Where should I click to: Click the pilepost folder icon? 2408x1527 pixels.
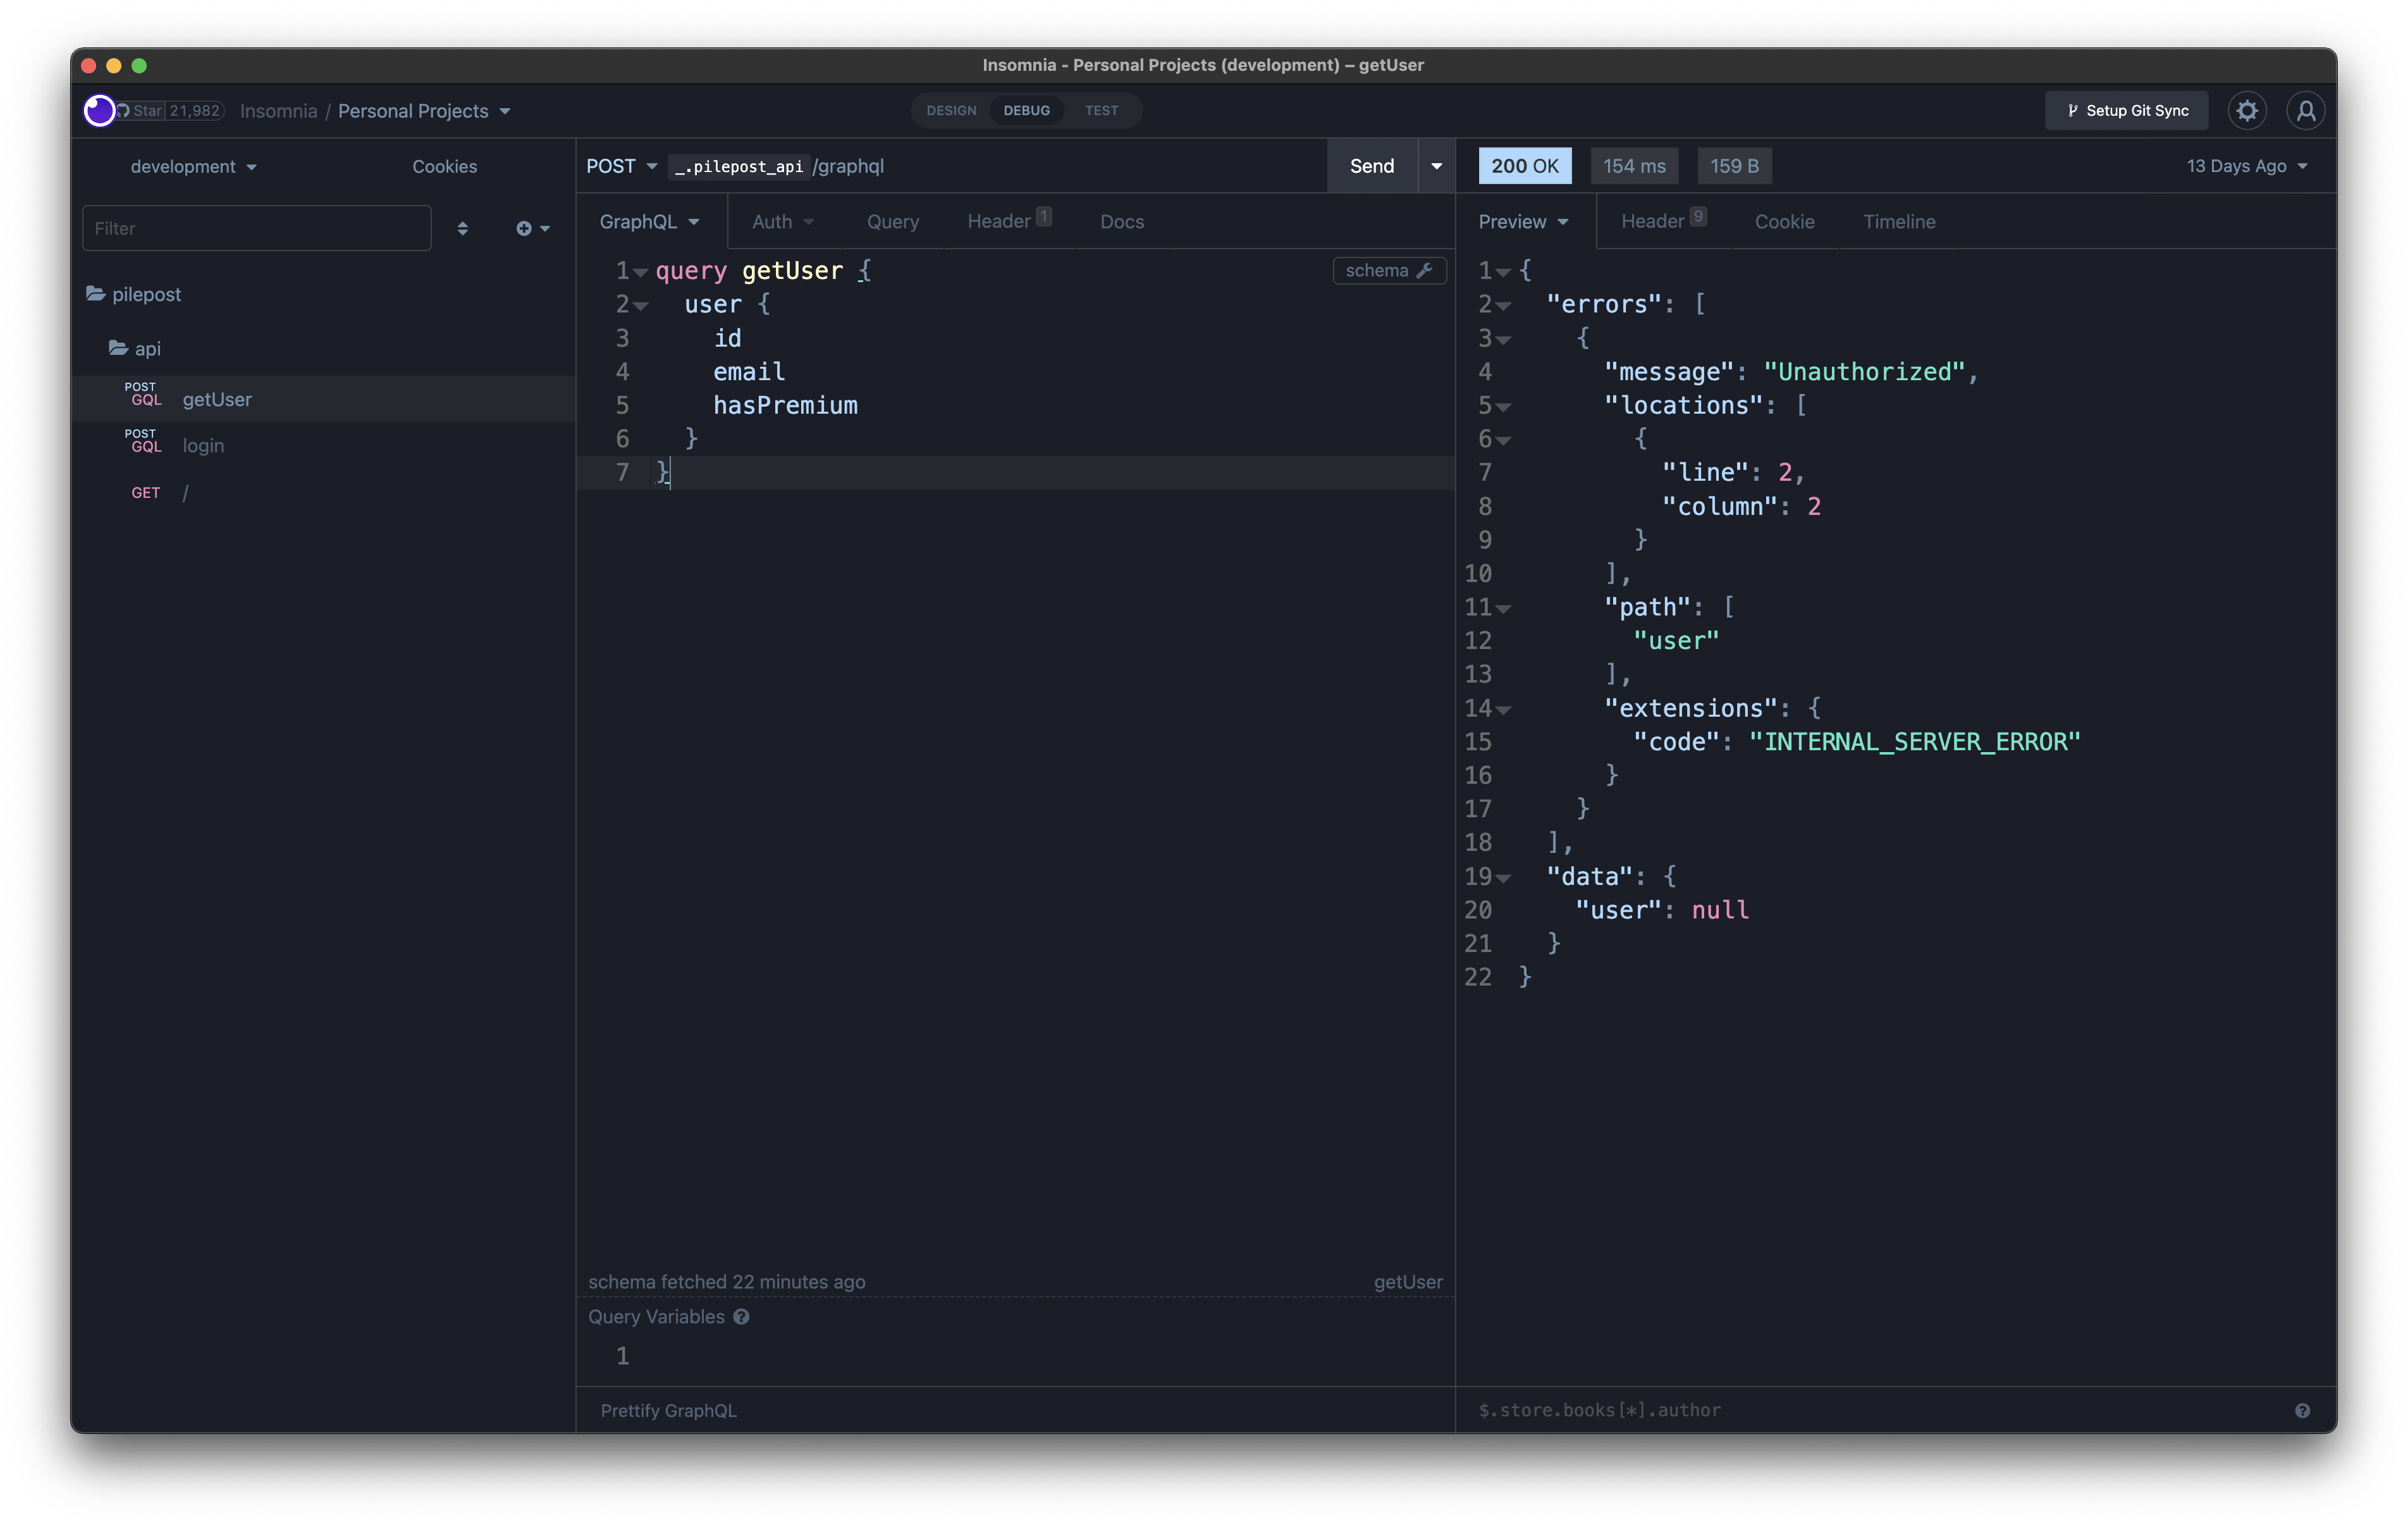(96, 294)
